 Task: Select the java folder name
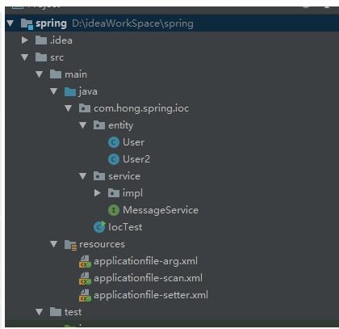tap(88, 91)
